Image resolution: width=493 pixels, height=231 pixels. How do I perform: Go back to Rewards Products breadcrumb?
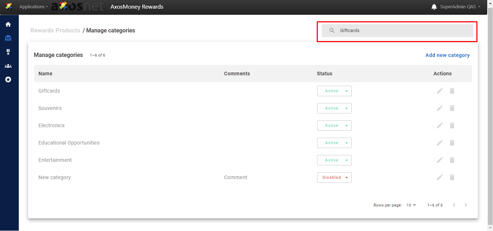coord(55,31)
